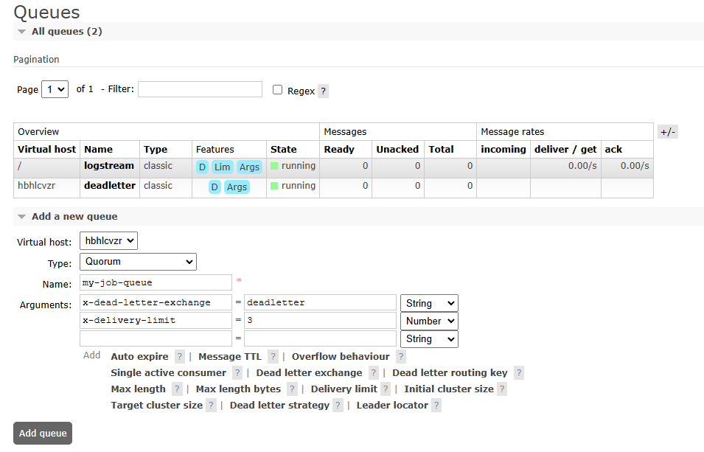This screenshot has height=452, width=704.
Task: Click the deadletter argument value field
Action: [320, 303]
